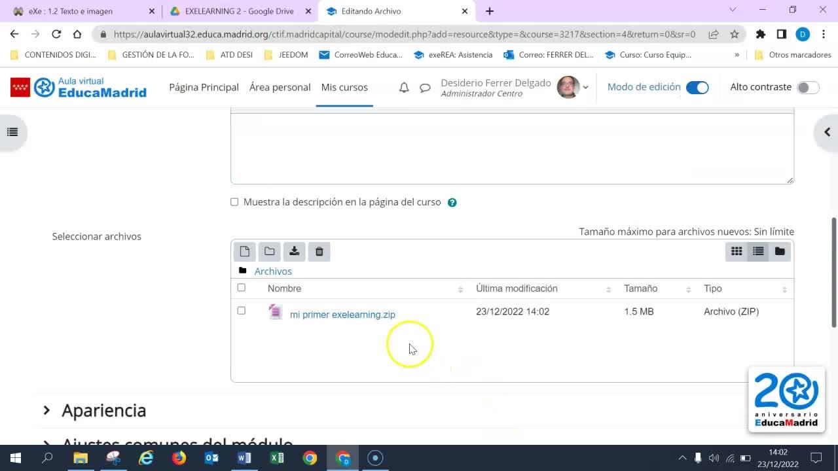Open File Explorer from the taskbar
This screenshot has height=471, width=838.
[x=81, y=458]
